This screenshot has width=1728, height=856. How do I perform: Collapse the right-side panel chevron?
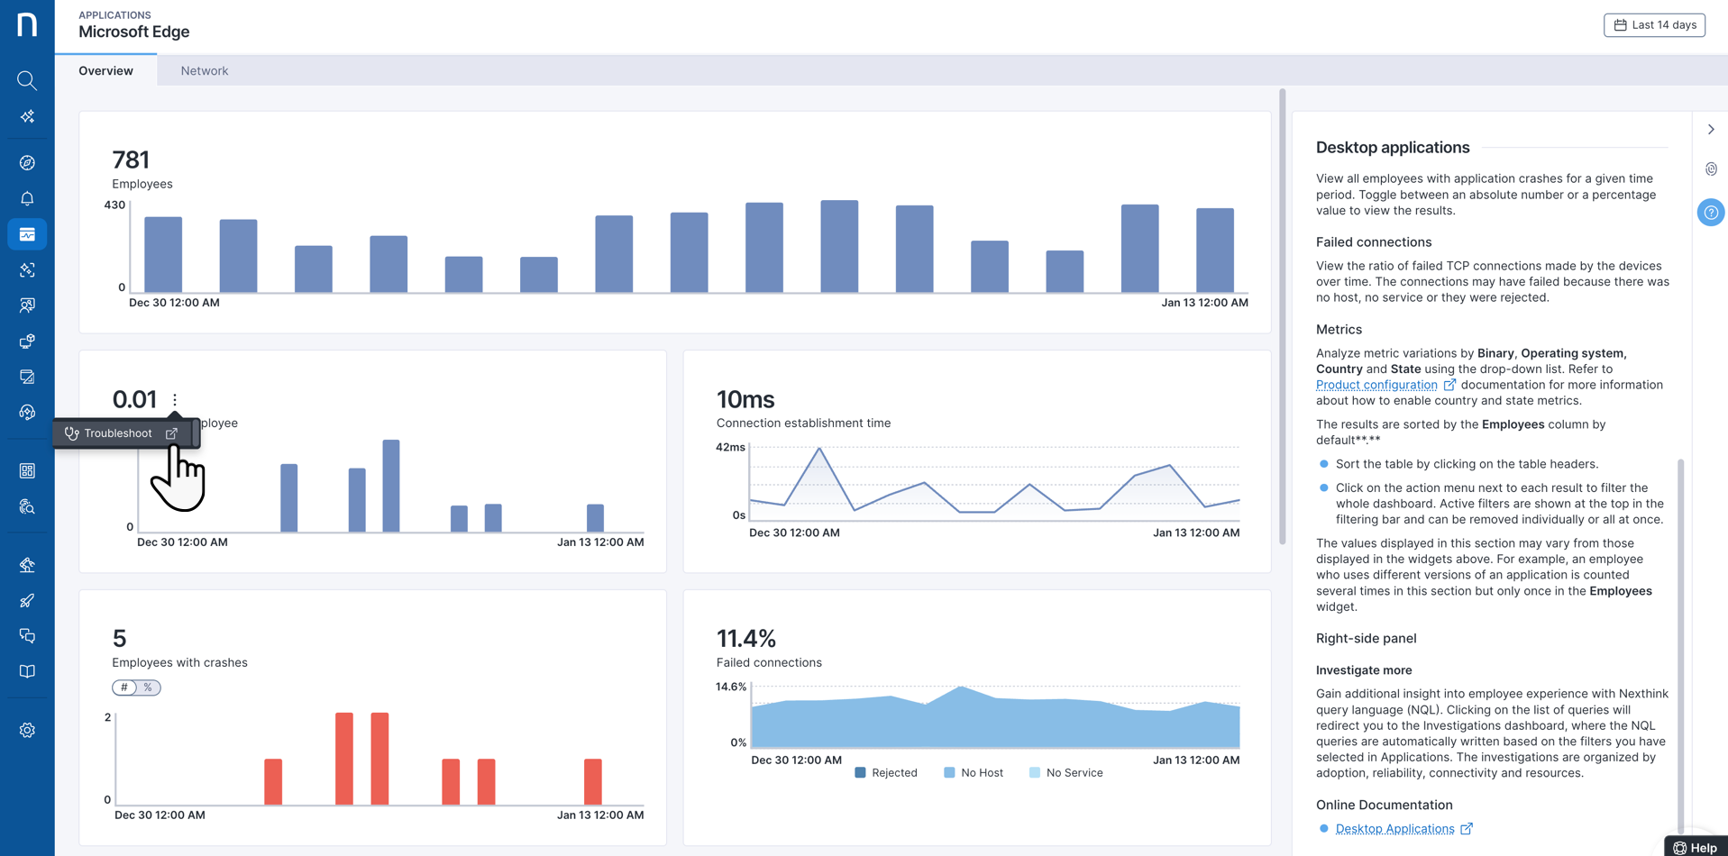[x=1711, y=130]
